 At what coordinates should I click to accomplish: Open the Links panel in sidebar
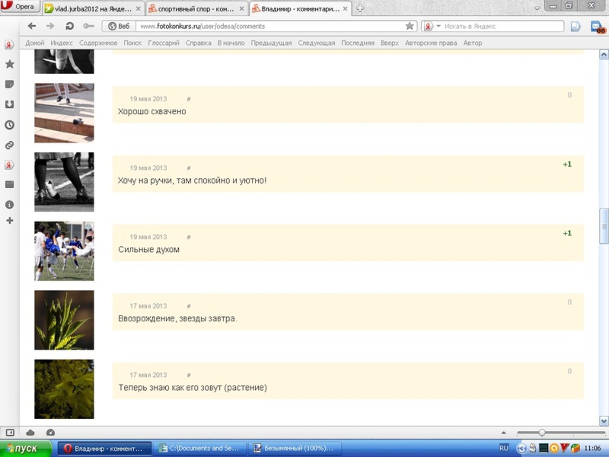tap(10, 145)
